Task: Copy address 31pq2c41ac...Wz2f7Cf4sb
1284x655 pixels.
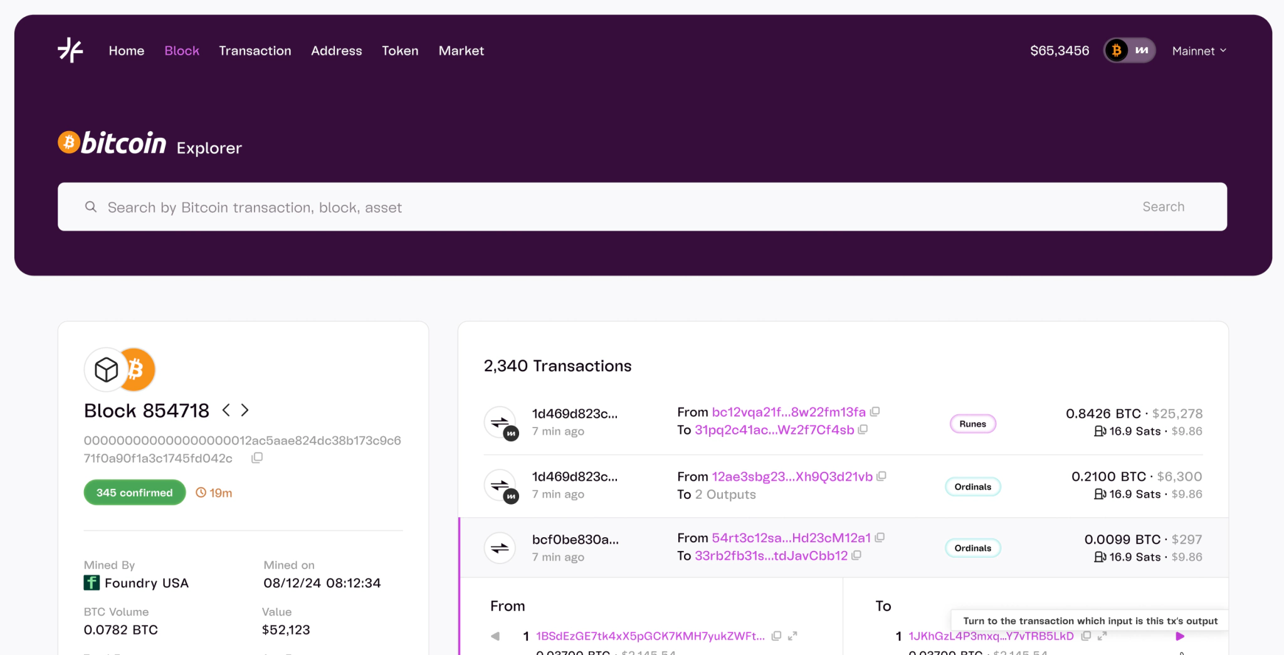Action: [x=863, y=429]
